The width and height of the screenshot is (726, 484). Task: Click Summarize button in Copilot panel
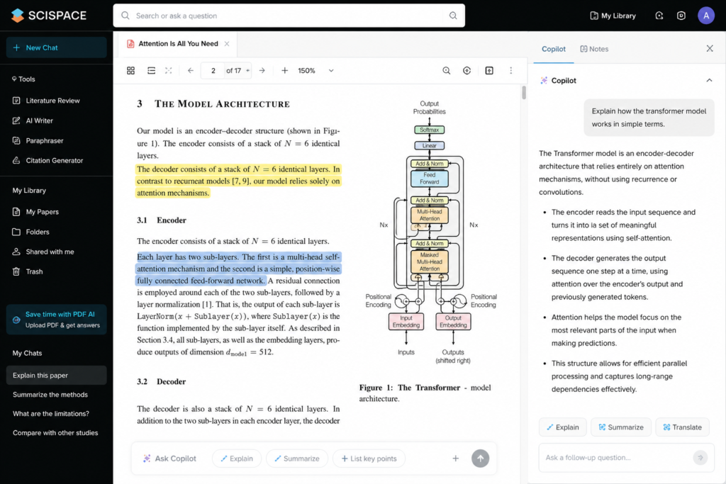point(621,427)
